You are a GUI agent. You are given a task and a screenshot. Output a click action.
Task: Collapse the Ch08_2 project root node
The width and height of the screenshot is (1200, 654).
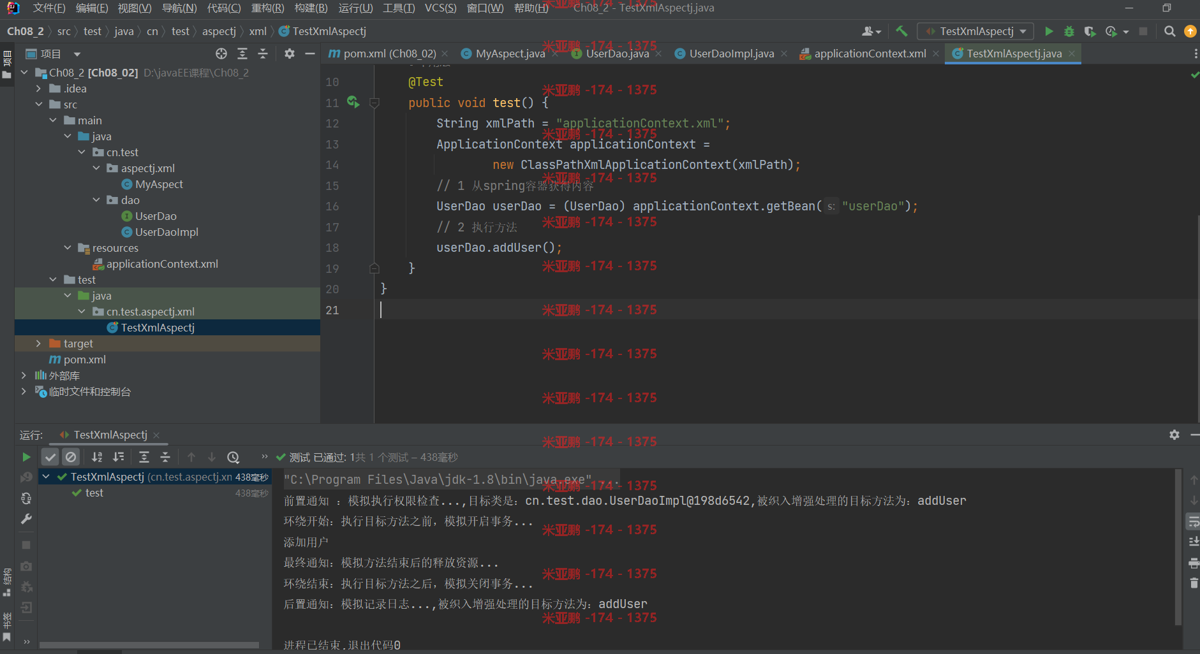coord(24,73)
